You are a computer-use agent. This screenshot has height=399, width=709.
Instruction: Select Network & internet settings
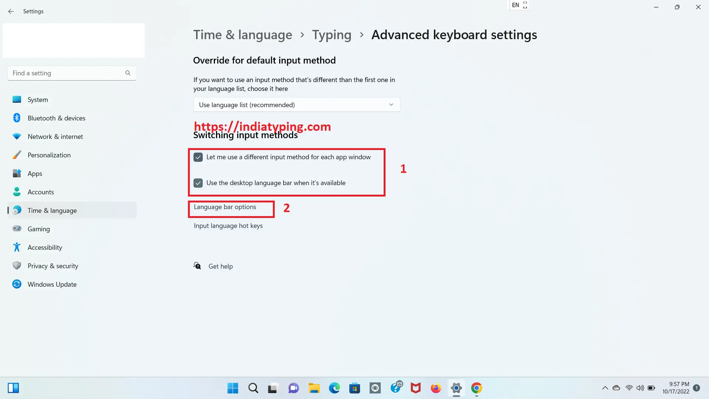point(55,136)
